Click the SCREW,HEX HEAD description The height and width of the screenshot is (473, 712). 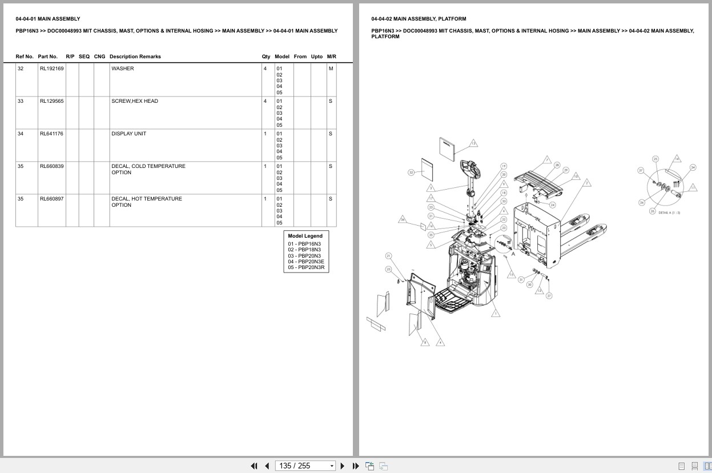(x=135, y=101)
